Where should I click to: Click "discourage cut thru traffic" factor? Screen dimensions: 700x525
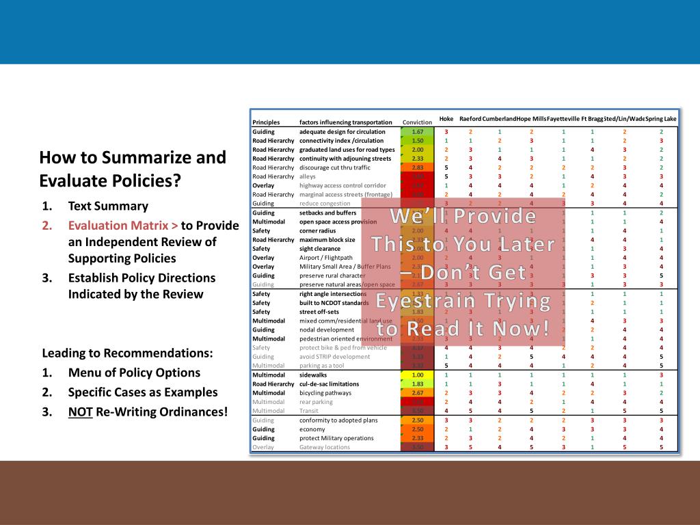[x=335, y=167]
